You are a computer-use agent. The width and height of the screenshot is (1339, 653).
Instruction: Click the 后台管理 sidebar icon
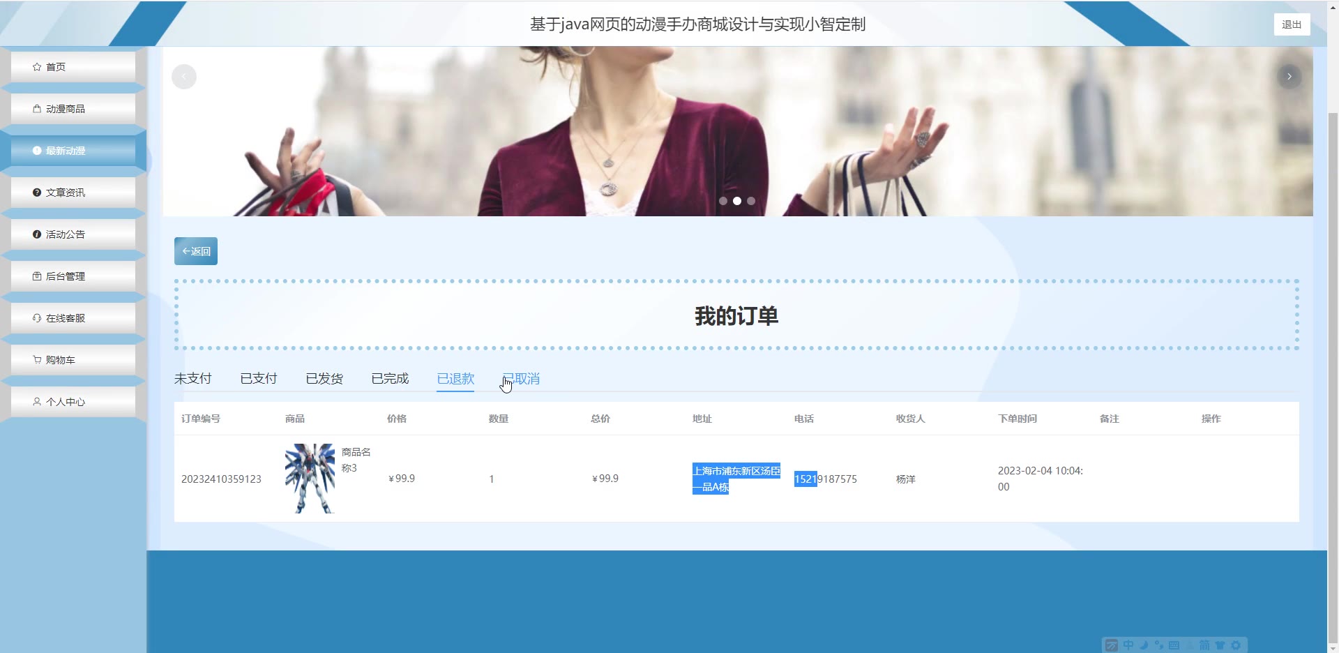pyautogui.click(x=37, y=276)
